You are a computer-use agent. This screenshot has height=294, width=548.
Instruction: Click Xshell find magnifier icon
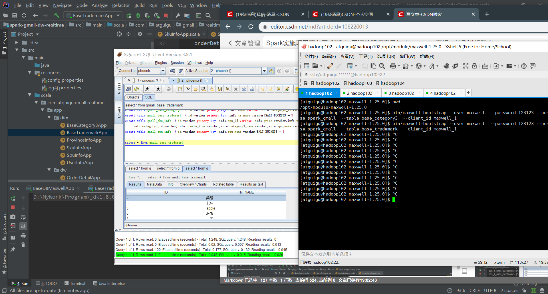[382, 66]
